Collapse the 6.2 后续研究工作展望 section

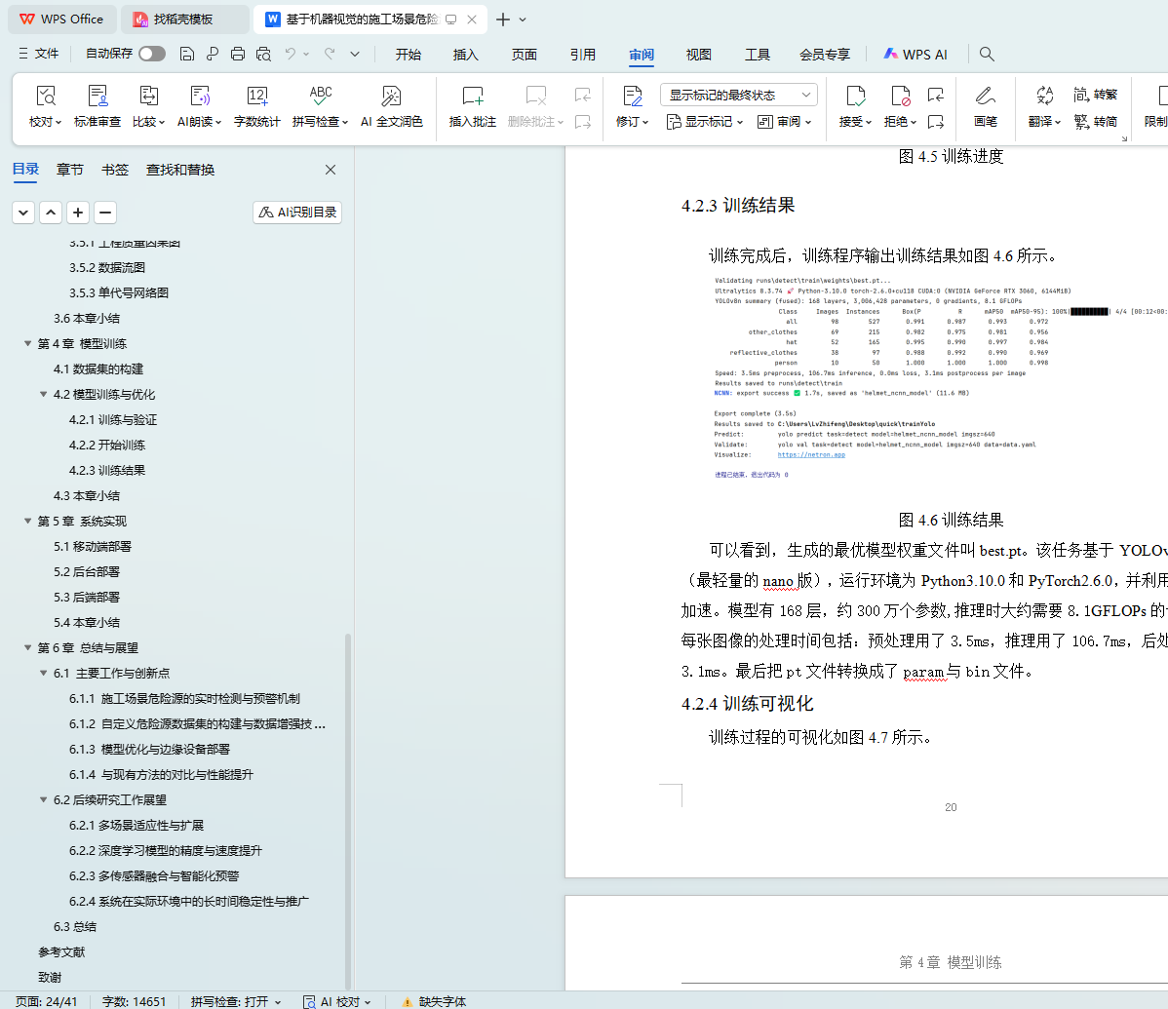[44, 800]
